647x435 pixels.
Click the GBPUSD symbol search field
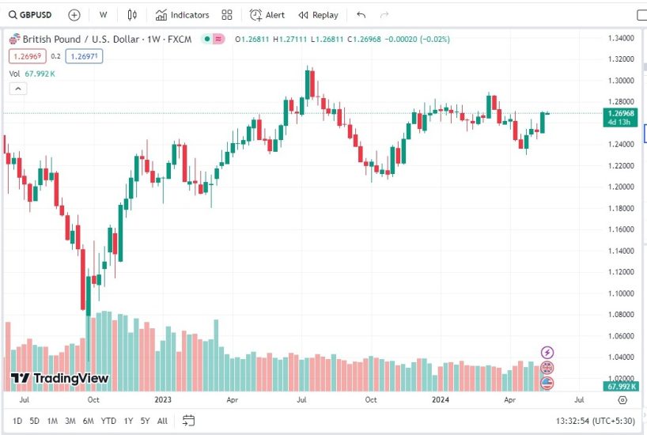point(33,15)
